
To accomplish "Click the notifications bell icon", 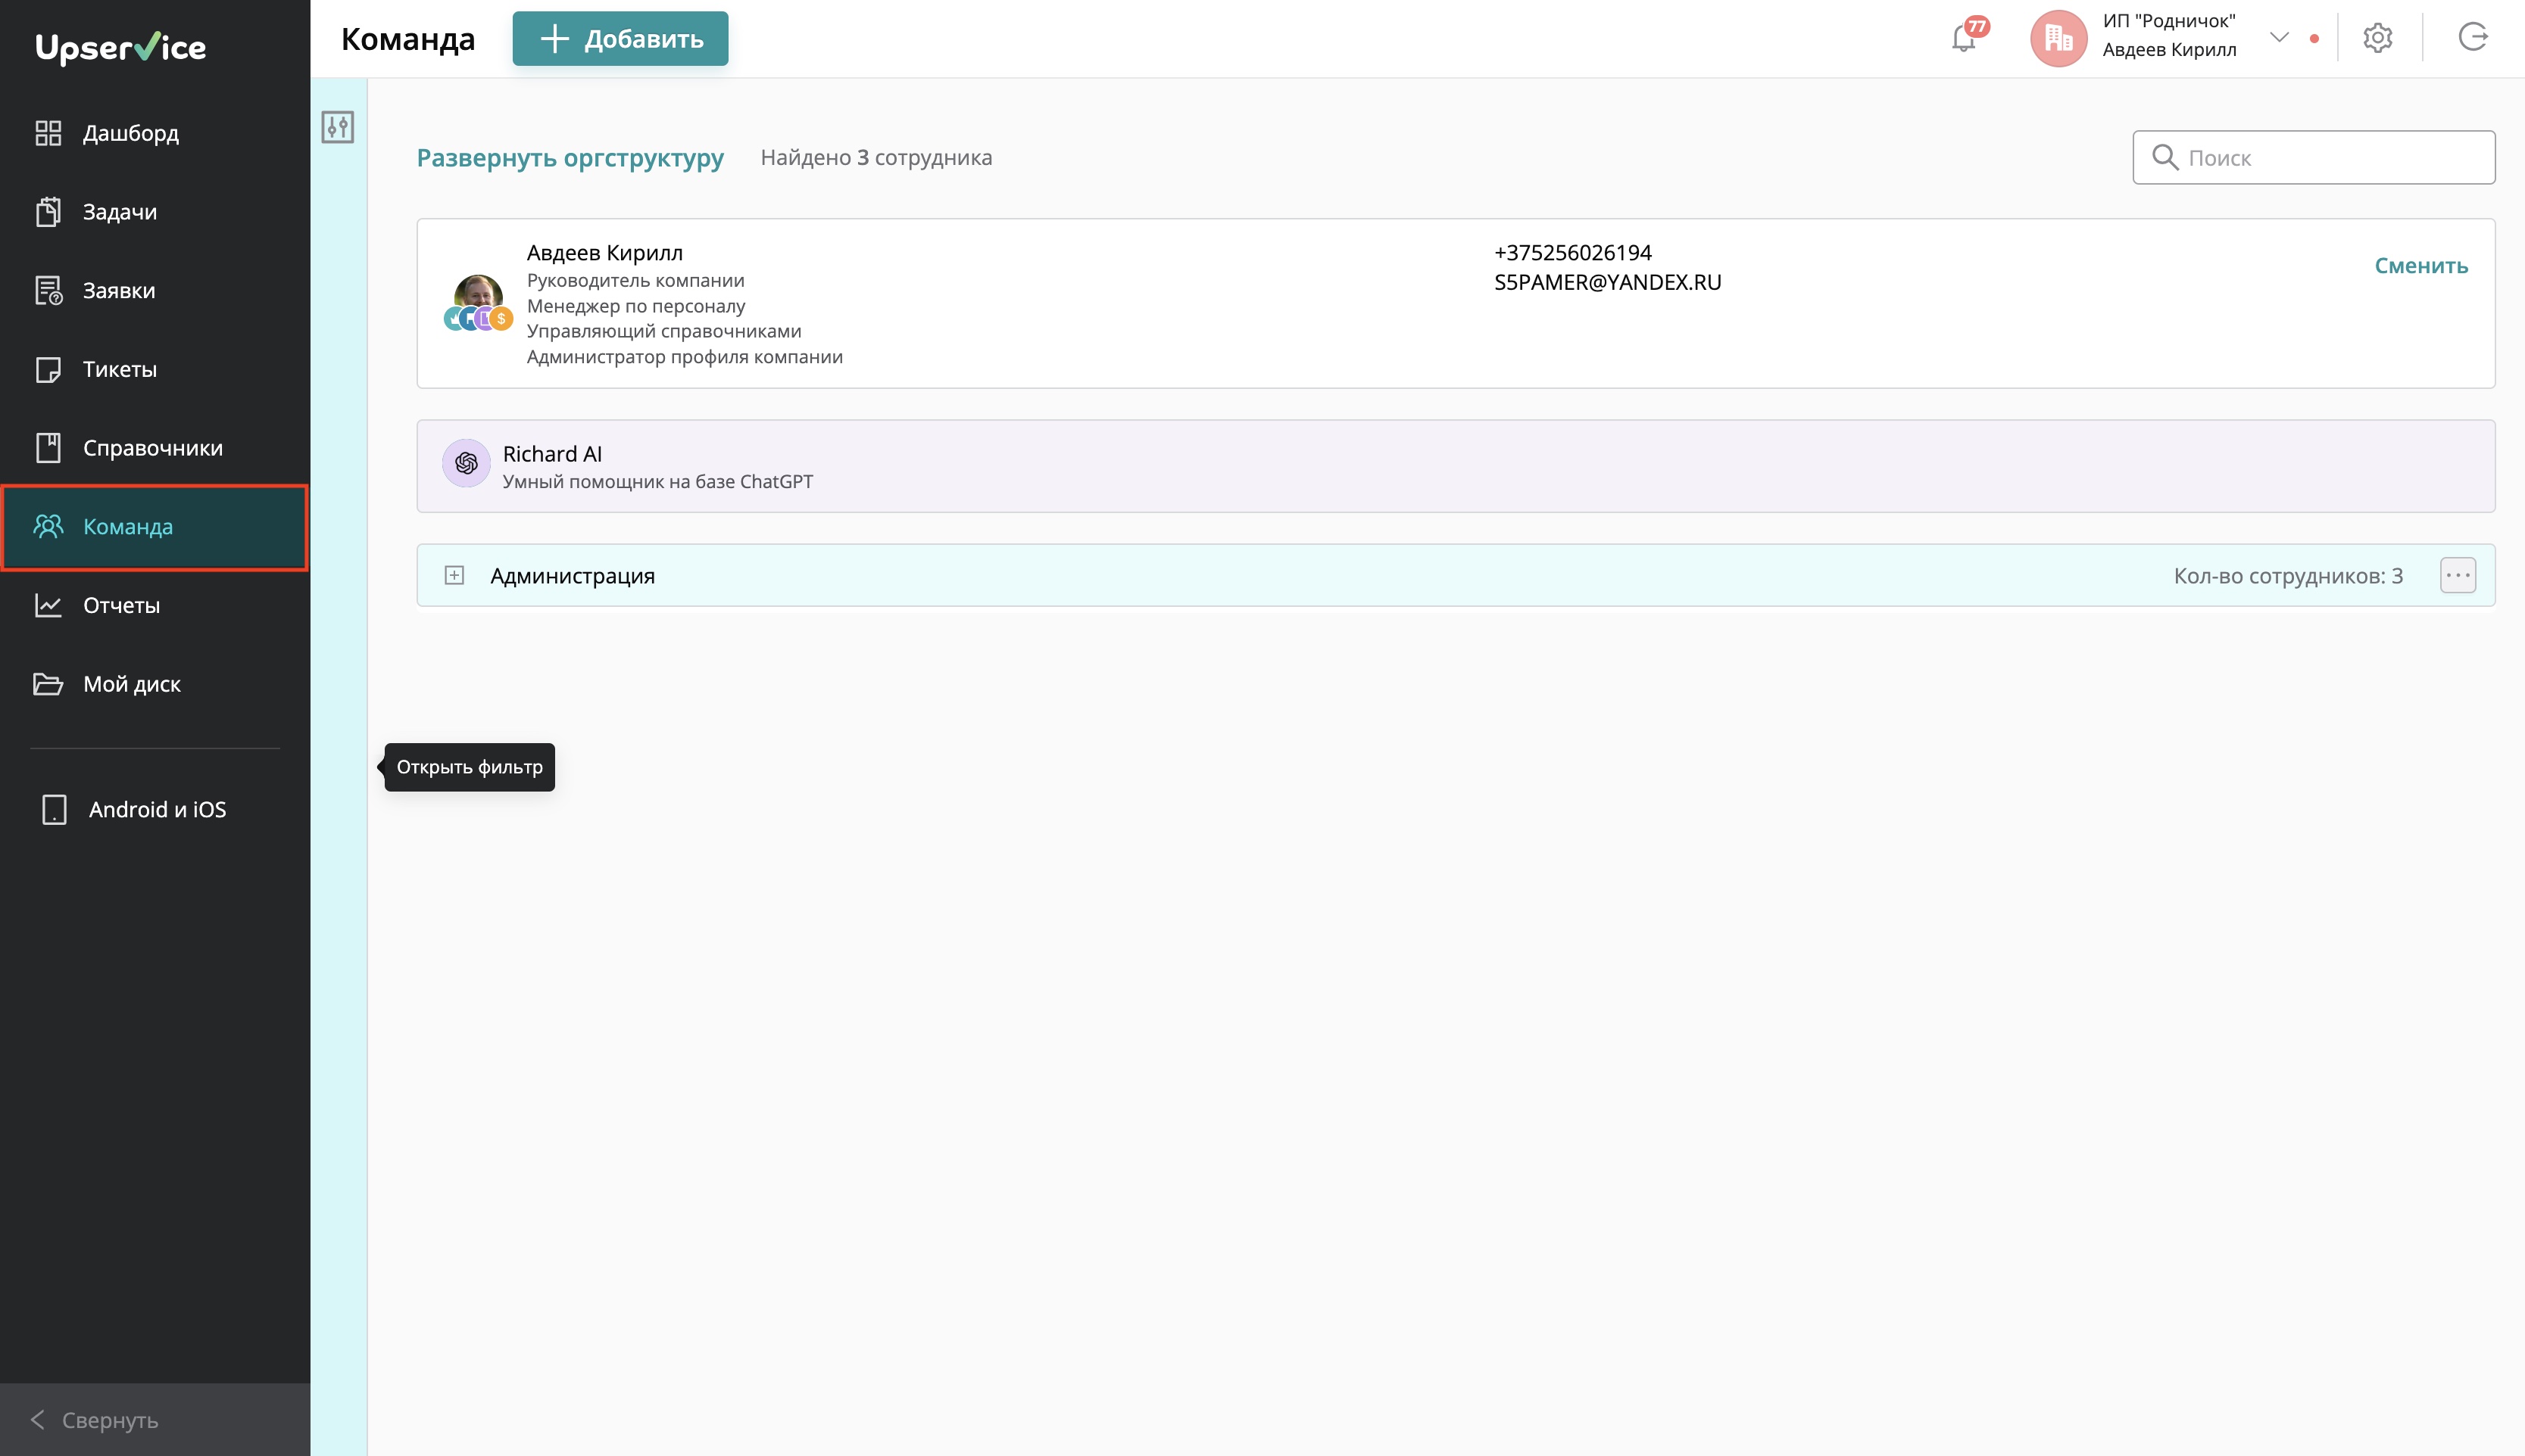I will pyautogui.click(x=1962, y=39).
